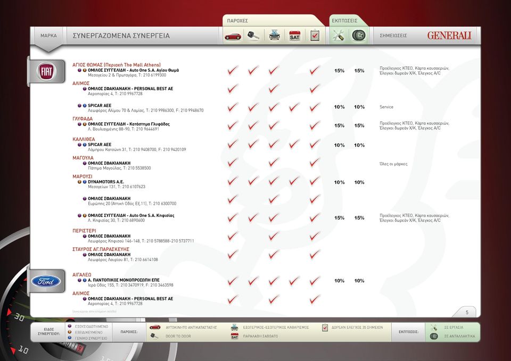The height and width of the screenshot is (361, 511).
Task: Click the Service note in SPICAR Alimos row
Action: (386, 107)
